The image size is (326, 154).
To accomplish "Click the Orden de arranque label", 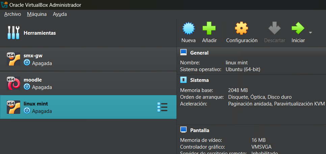I will (202, 97).
